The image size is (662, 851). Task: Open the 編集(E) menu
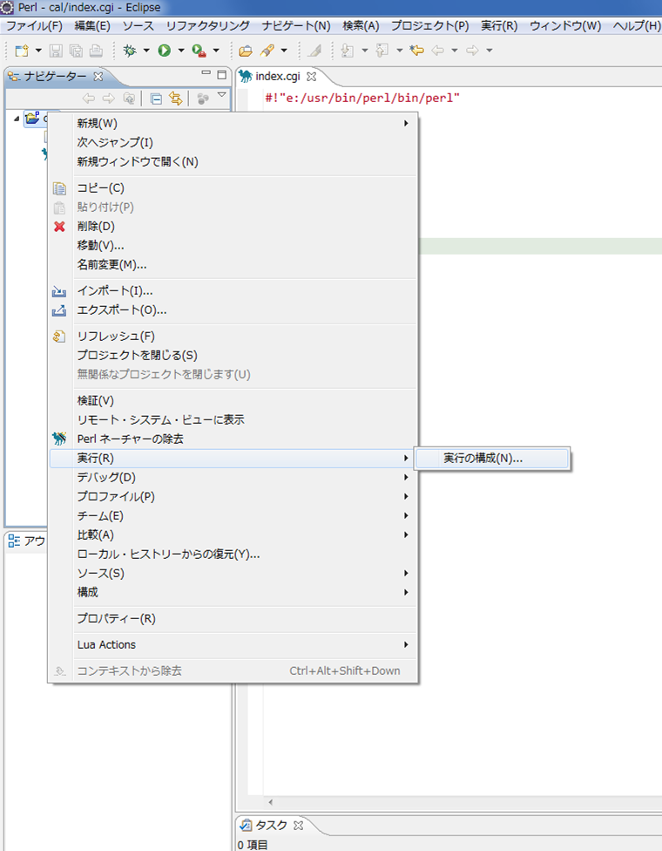click(92, 26)
